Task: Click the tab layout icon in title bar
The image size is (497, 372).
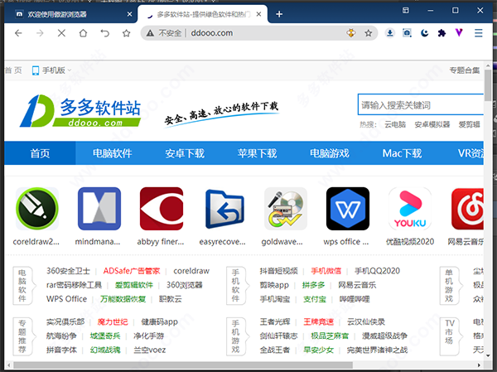Action: coord(405,11)
